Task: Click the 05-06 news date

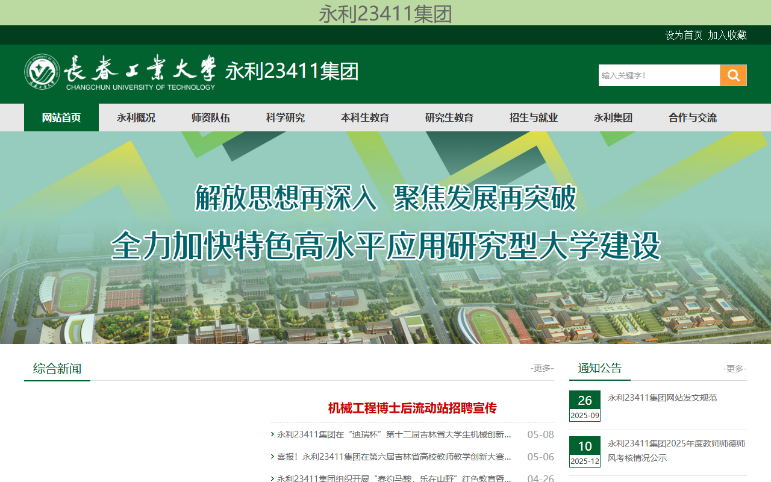Action: coord(540,457)
